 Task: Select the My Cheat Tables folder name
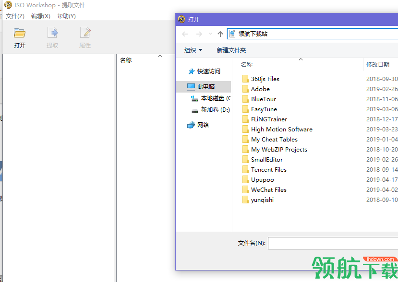(274, 140)
